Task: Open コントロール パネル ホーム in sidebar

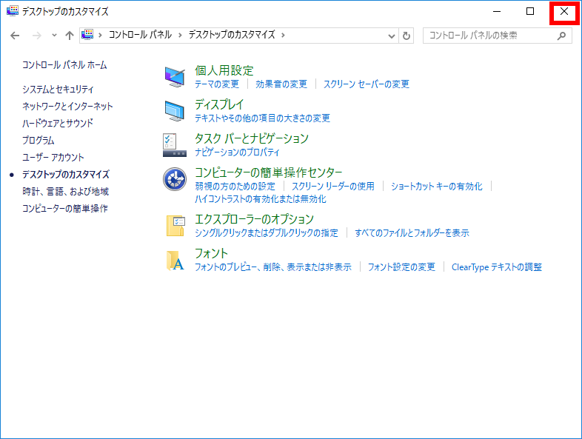Action: (64, 65)
